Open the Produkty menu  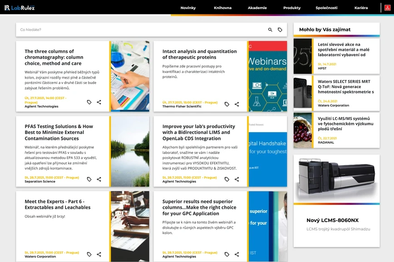[292, 8]
